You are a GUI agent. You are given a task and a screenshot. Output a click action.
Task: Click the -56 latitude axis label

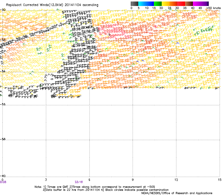3,104
